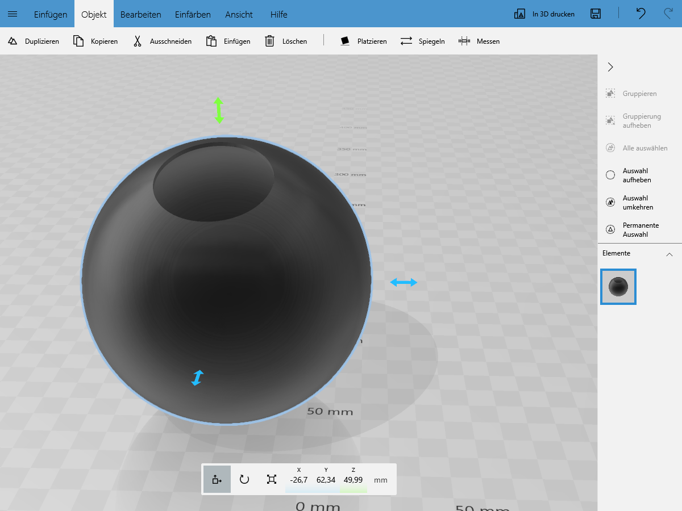
Task: Switch to the Objekt tab
Action: click(x=94, y=14)
